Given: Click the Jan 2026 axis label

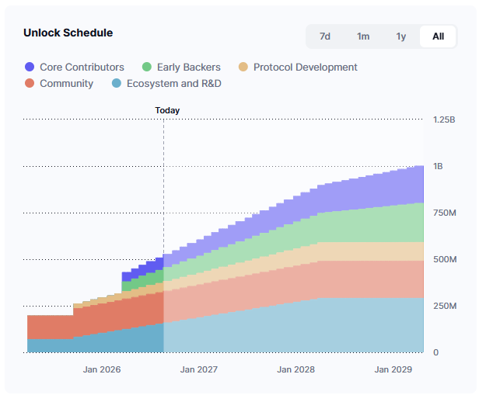Looking at the screenshot, I should pyautogui.click(x=102, y=369).
